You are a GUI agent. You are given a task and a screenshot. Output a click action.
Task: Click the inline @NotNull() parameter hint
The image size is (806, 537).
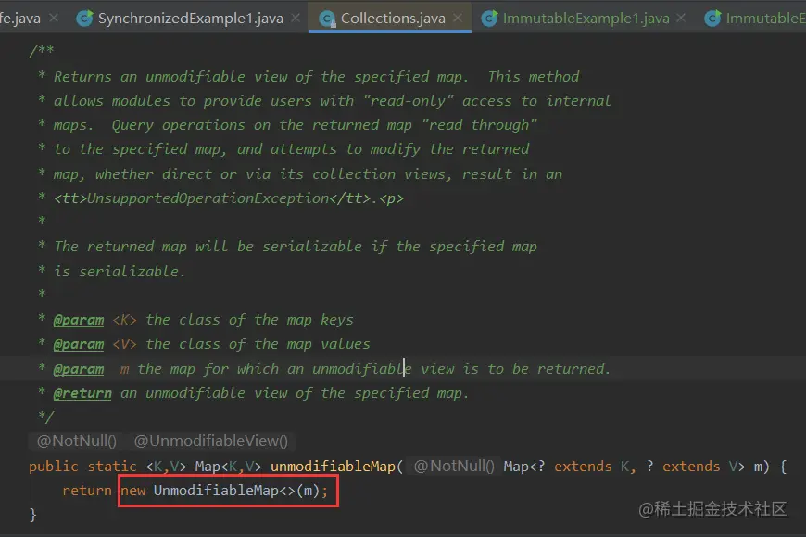pos(454,466)
